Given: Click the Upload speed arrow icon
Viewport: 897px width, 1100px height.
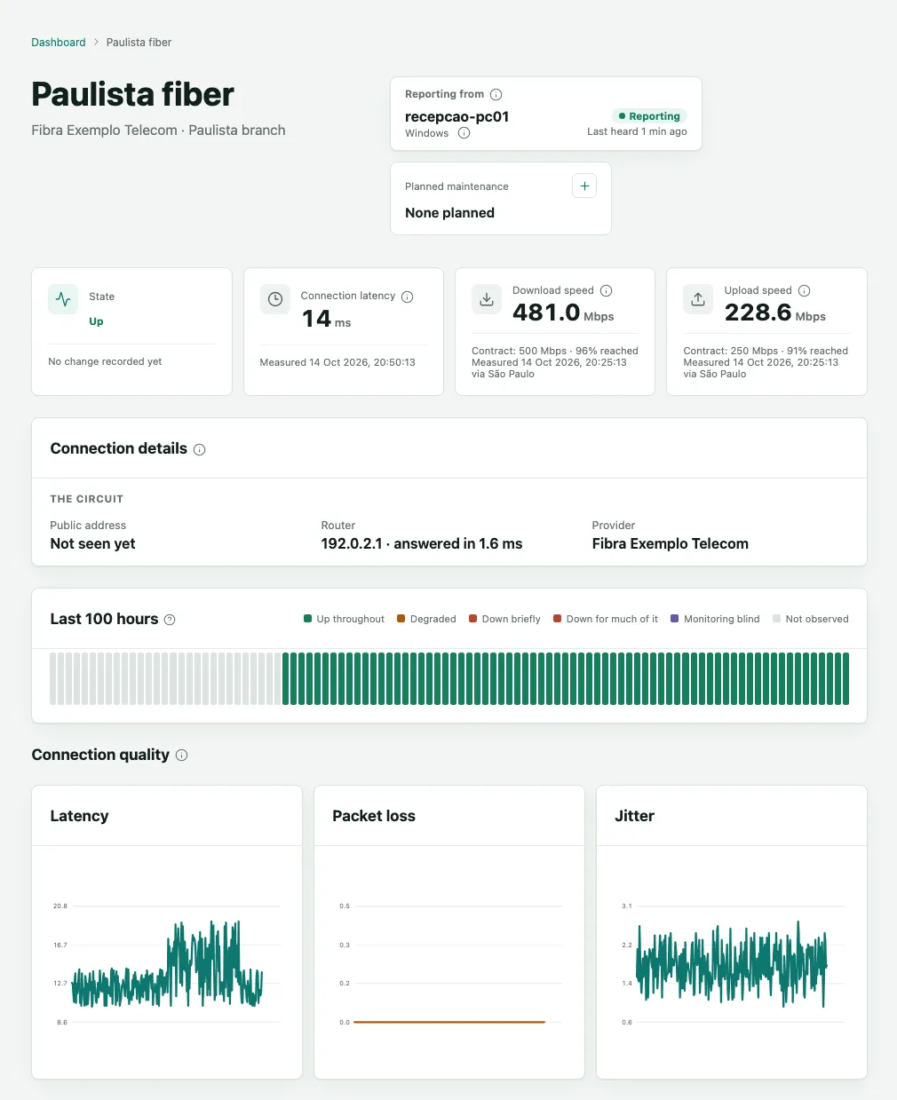Looking at the screenshot, I should coord(698,299).
